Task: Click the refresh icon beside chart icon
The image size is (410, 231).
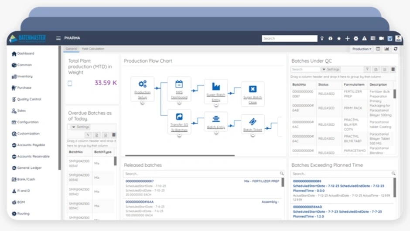Action: click(396, 49)
